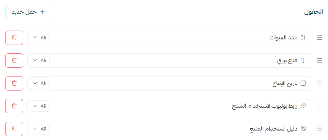328x140 pixels.
Task: Expand AR language selector for رابط يوتيوب
Action: (x=39, y=106)
